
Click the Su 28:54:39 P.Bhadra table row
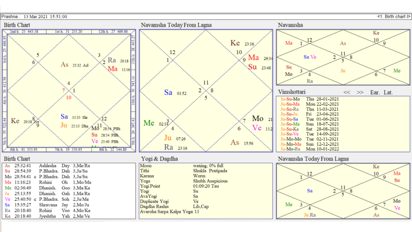pos(46,171)
